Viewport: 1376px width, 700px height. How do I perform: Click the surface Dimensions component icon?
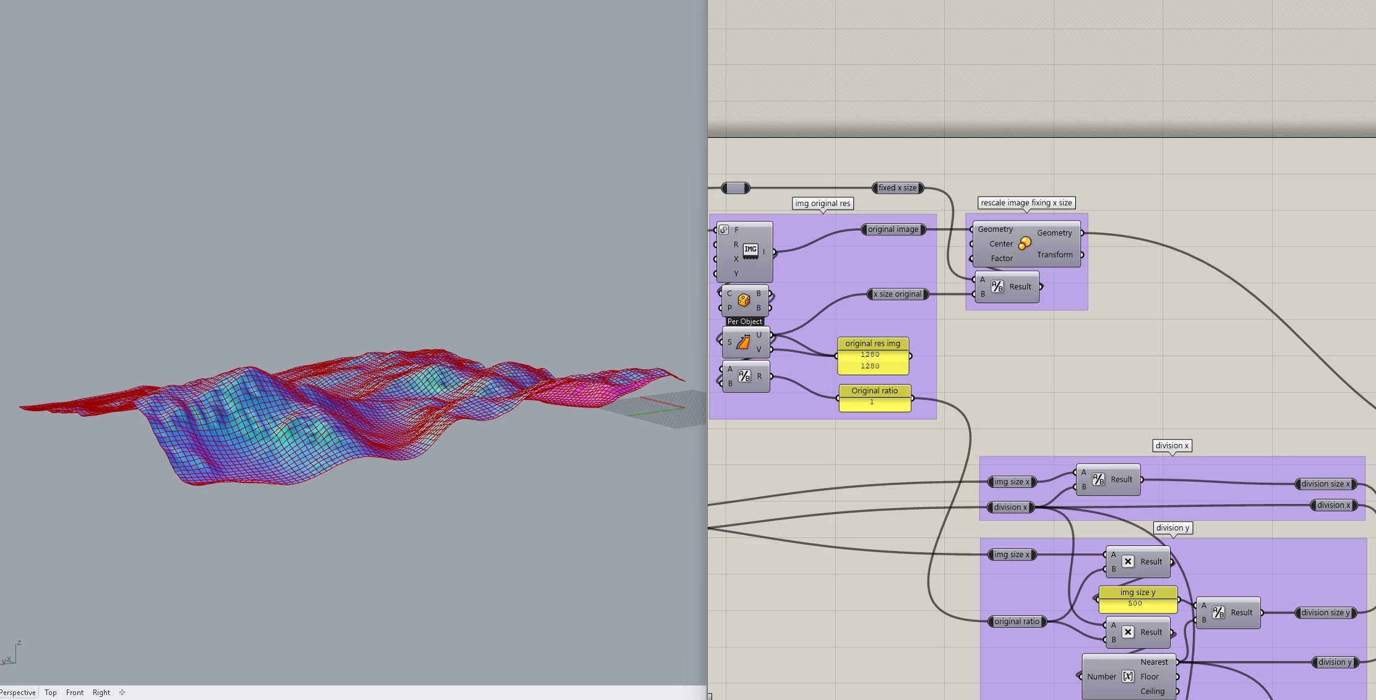click(743, 342)
